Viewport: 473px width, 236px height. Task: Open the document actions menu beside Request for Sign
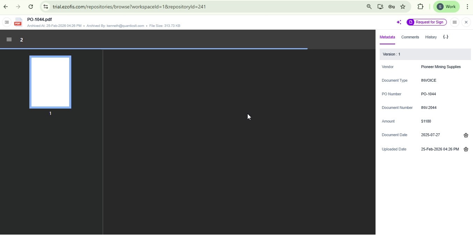click(x=454, y=22)
